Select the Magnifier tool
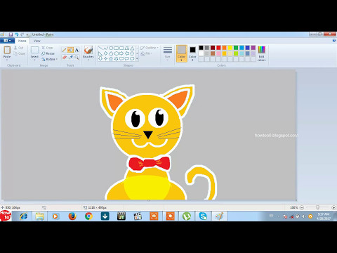This screenshot has width=337, height=253. click(77, 58)
